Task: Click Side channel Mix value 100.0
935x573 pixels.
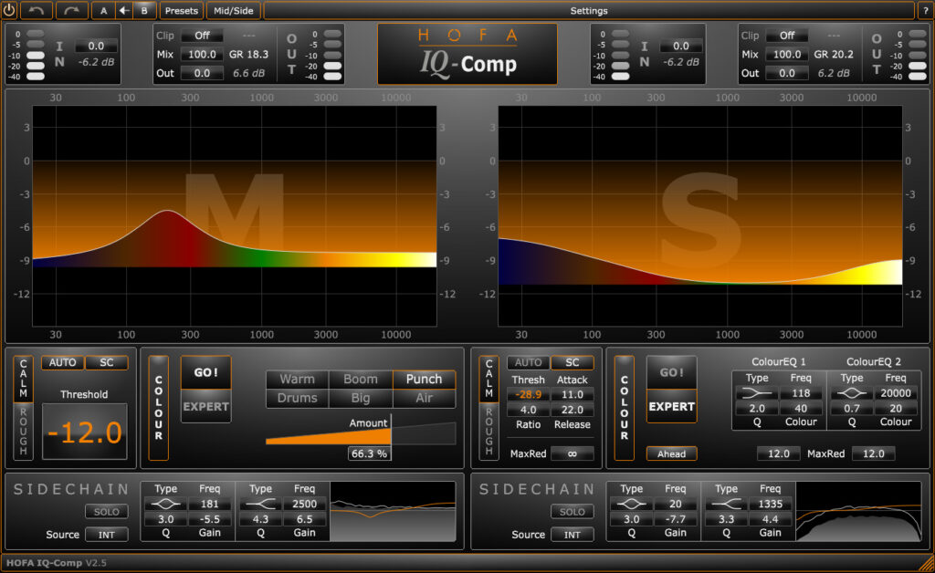Action: (787, 54)
